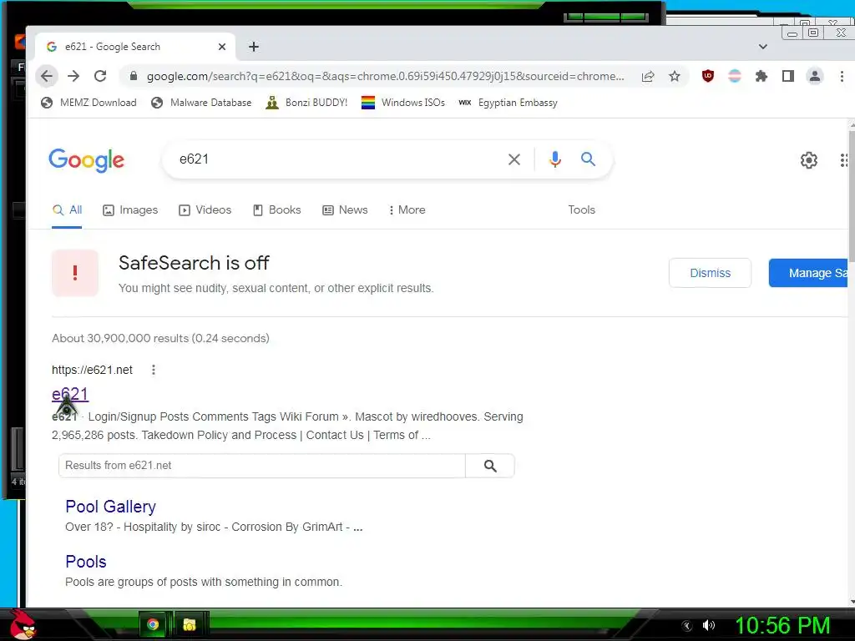Click the https://e621.net URL text

pyautogui.click(x=92, y=370)
